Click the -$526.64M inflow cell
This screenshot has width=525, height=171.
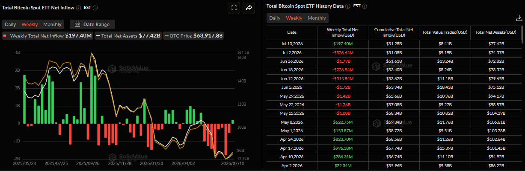[x=342, y=52]
